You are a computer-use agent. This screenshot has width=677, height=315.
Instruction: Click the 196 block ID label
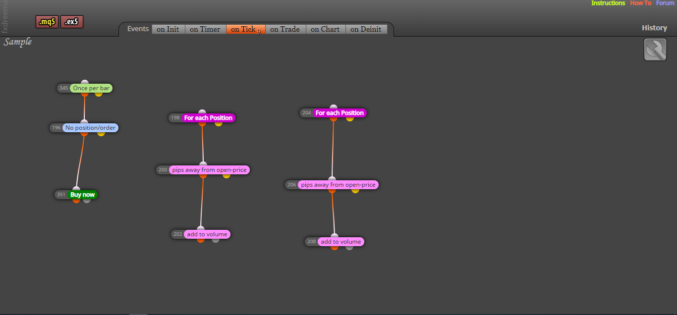[56, 128]
